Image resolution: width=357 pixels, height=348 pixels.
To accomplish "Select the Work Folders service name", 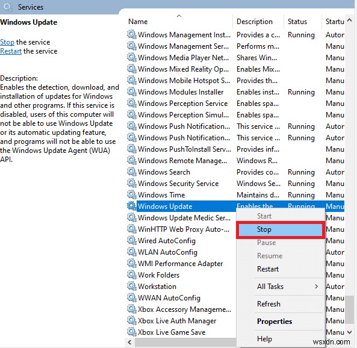I will click(159, 275).
